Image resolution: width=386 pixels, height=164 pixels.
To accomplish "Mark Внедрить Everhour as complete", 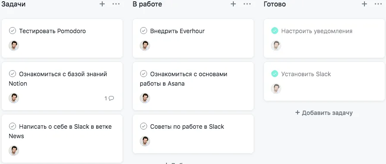I will 143,31.
